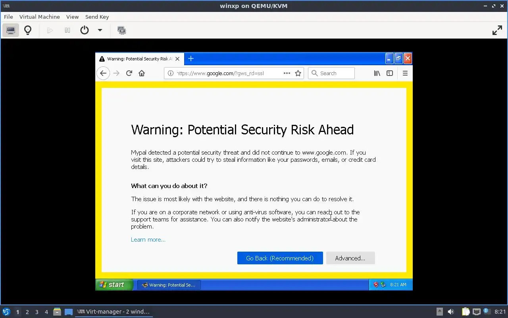The height and width of the screenshot is (318, 508).
Task: Go to the browser home page
Action: (x=142, y=73)
